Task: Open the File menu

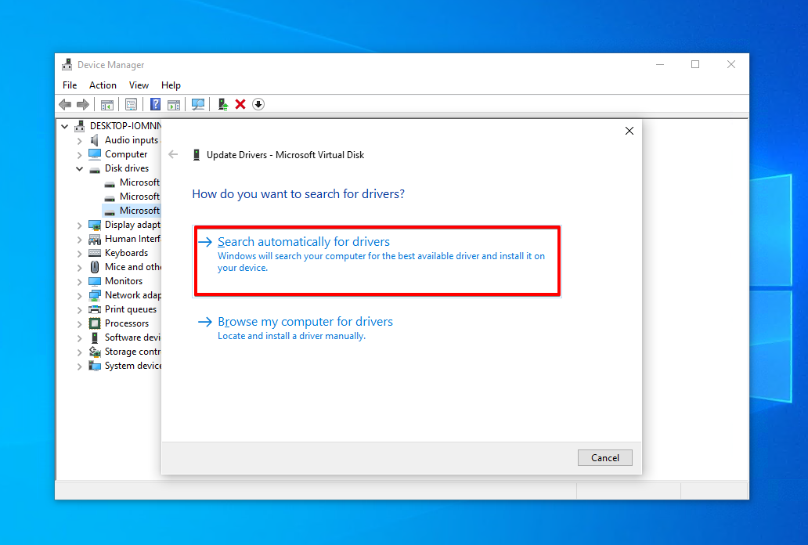Action: [70, 85]
